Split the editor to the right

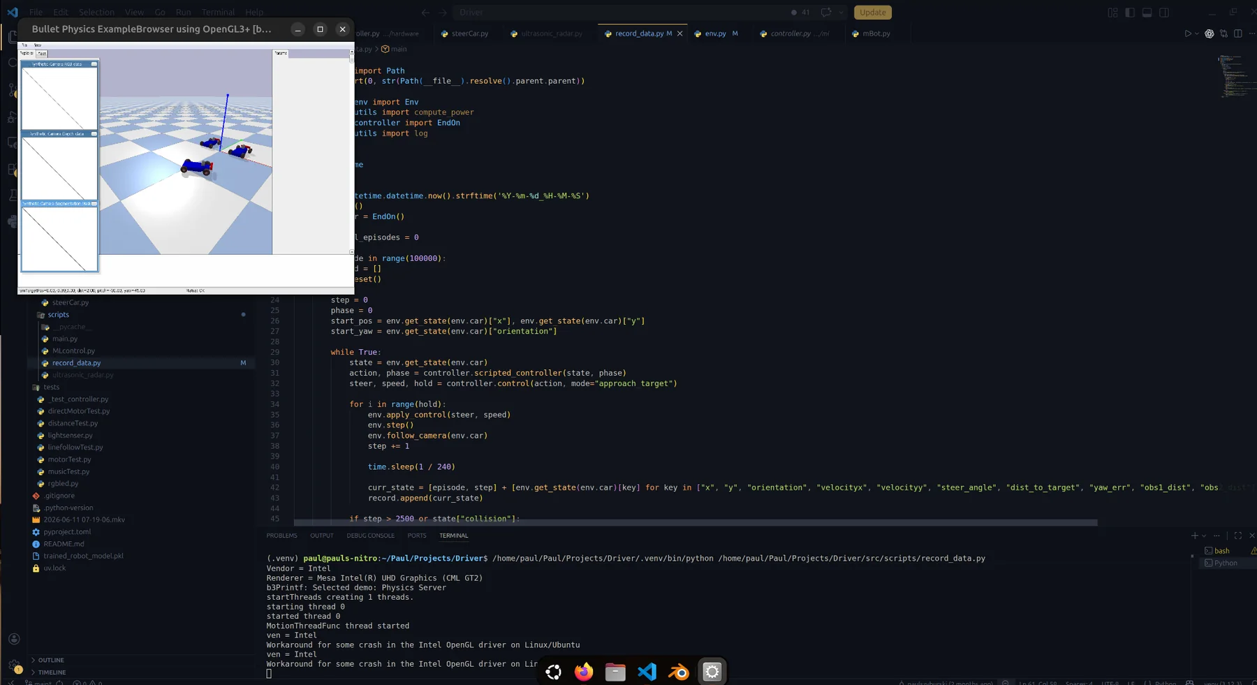click(x=1238, y=34)
